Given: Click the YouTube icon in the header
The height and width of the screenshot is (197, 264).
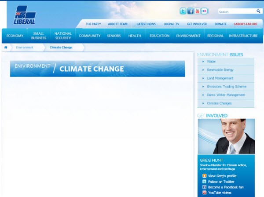Looking at the screenshot, I should [197, 11].
